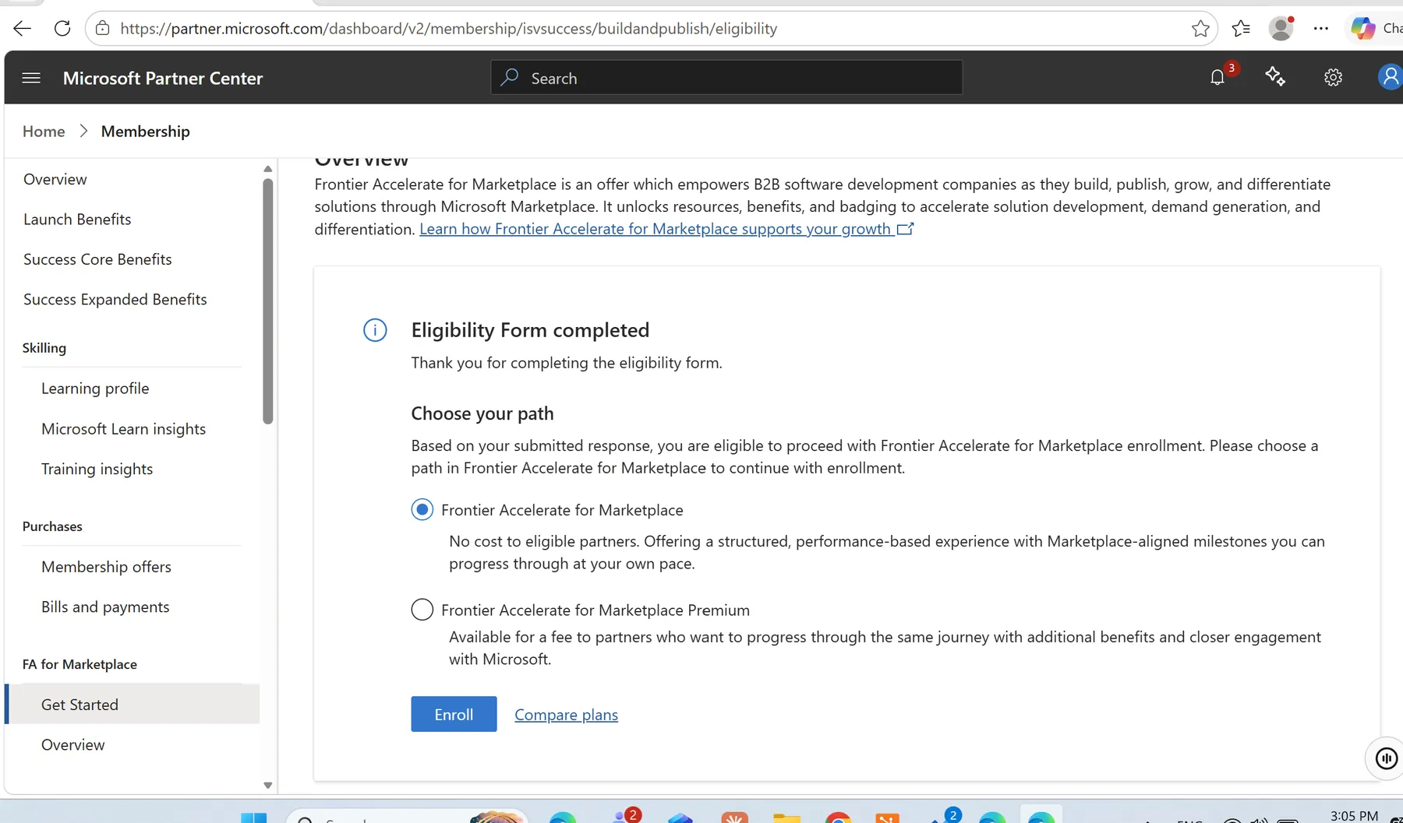Click the browser address bar URL
The image size is (1403, 823).
(x=448, y=29)
